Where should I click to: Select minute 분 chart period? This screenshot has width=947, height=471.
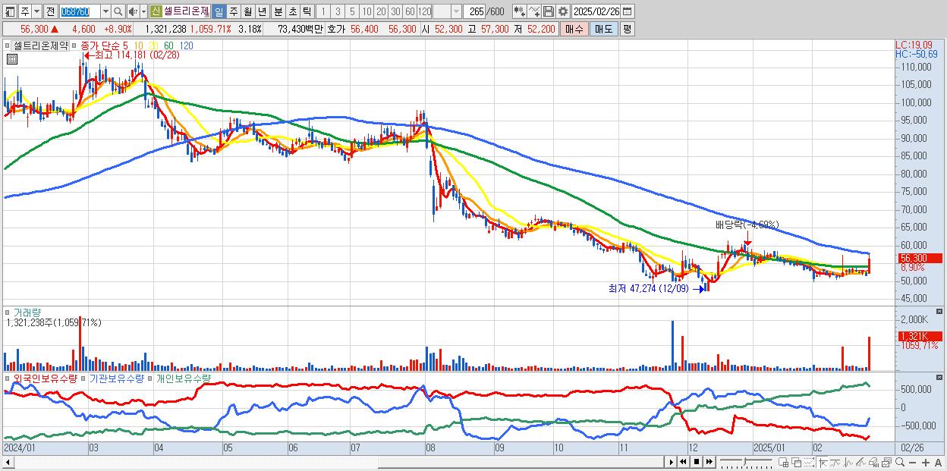tap(278, 11)
